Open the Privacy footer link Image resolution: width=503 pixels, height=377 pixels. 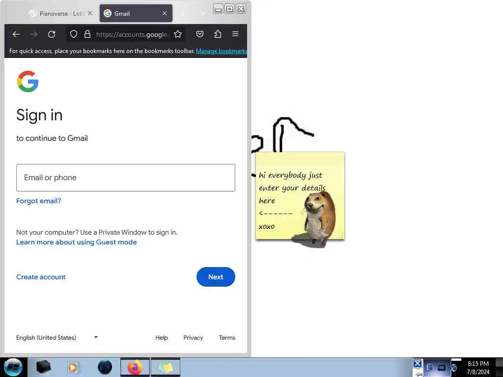tap(193, 338)
